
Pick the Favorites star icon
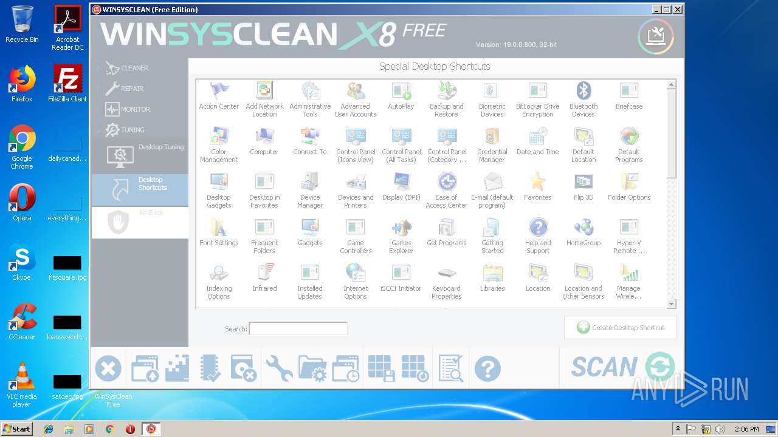[538, 182]
